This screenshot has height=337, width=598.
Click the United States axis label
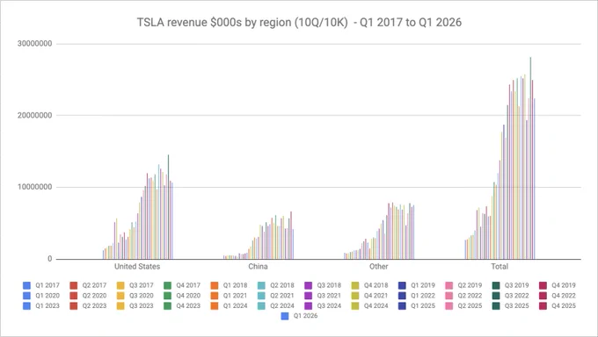(137, 267)
